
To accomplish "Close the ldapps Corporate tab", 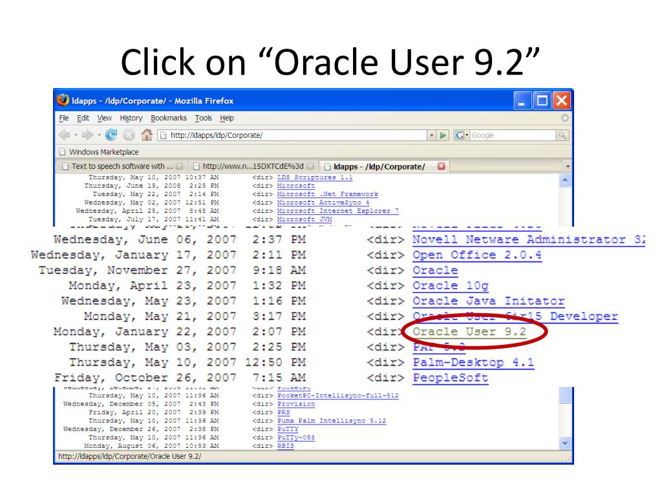I will (442, 166).
